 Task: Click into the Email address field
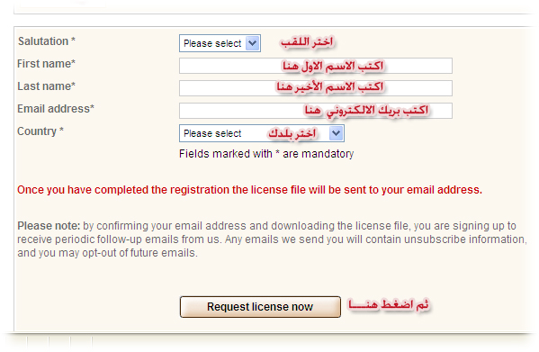[316, 111]
